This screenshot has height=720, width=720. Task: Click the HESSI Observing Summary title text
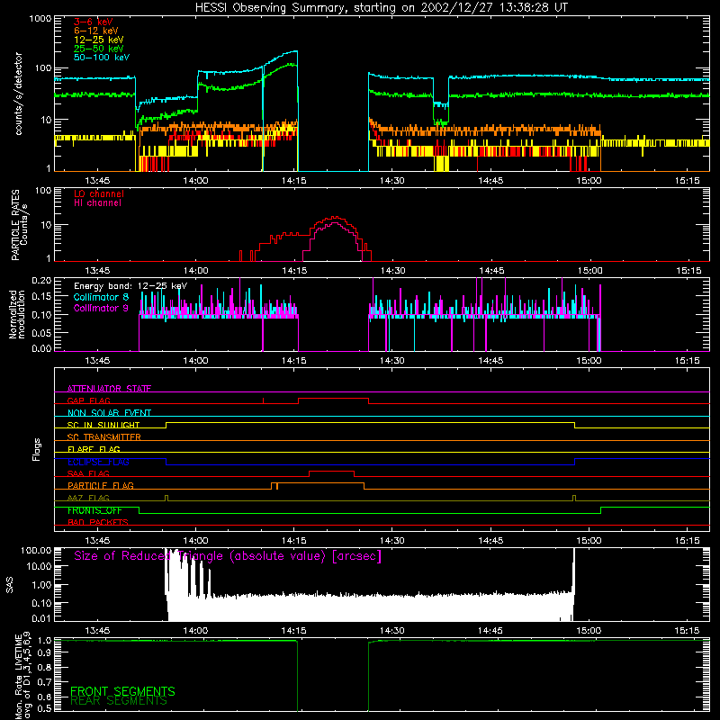point(381,8)
